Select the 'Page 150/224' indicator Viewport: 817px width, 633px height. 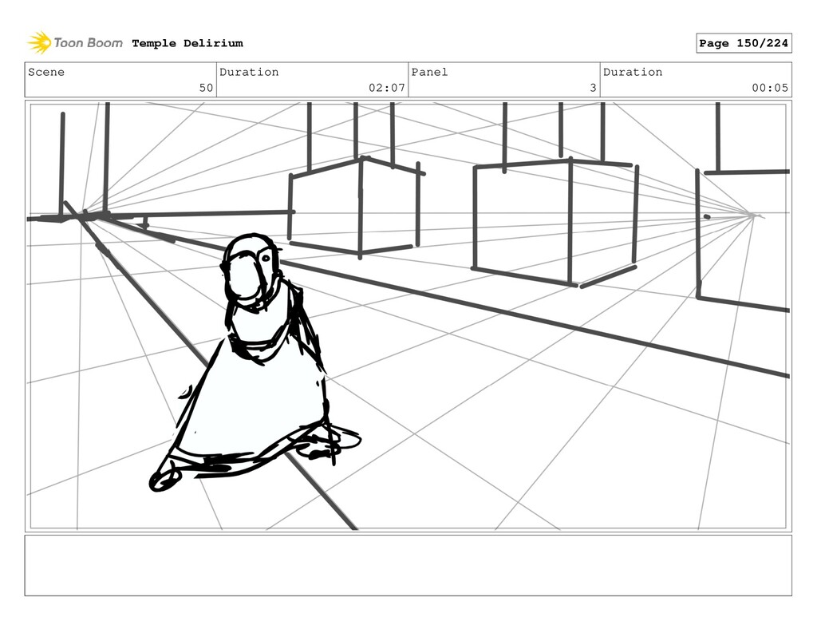coord(744,43)
